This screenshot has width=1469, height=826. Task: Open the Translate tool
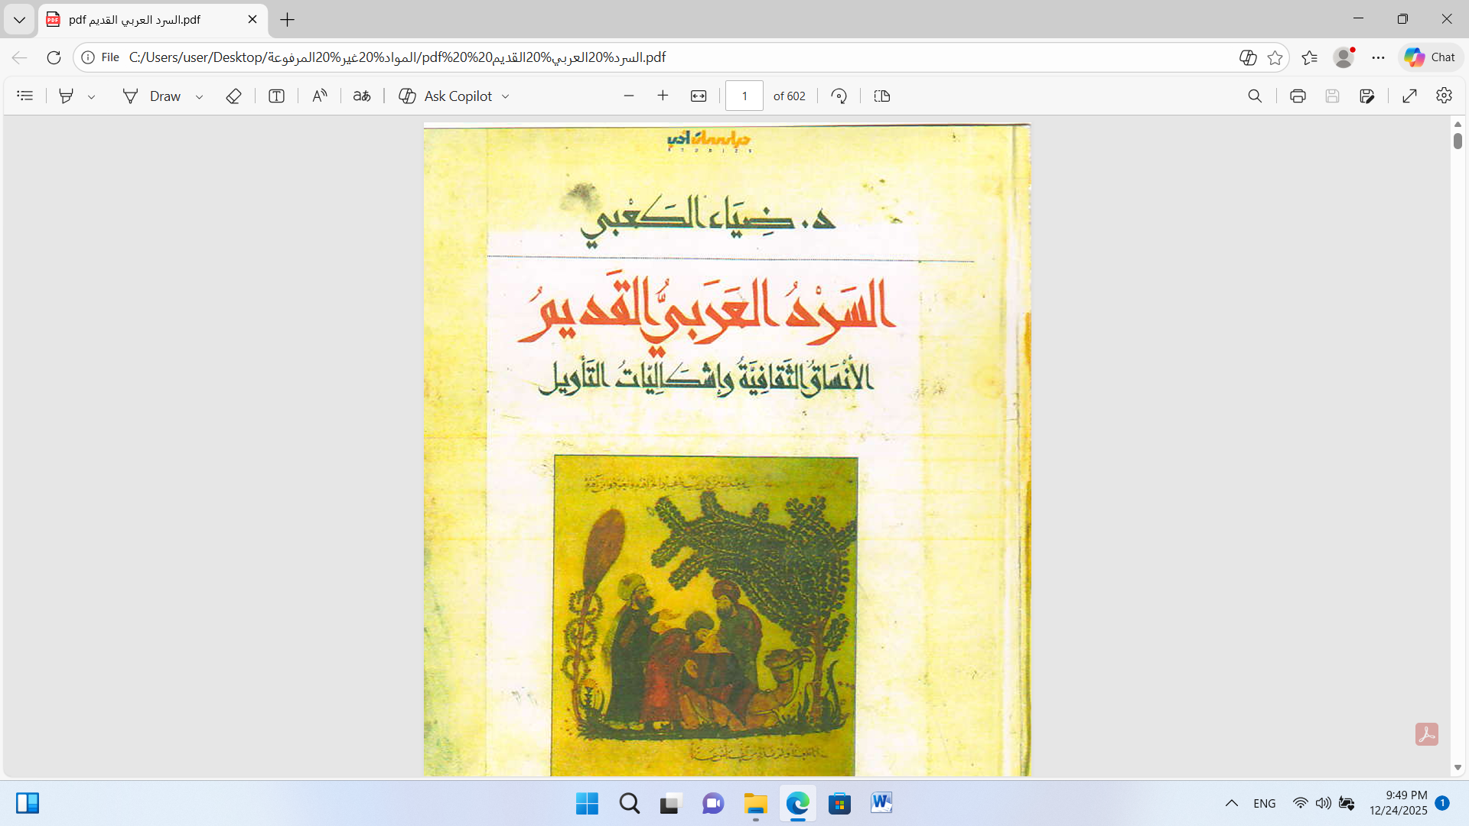point(362,96)
